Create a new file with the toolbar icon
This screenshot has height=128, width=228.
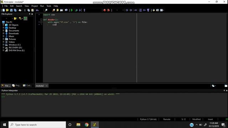coord(4,10)
